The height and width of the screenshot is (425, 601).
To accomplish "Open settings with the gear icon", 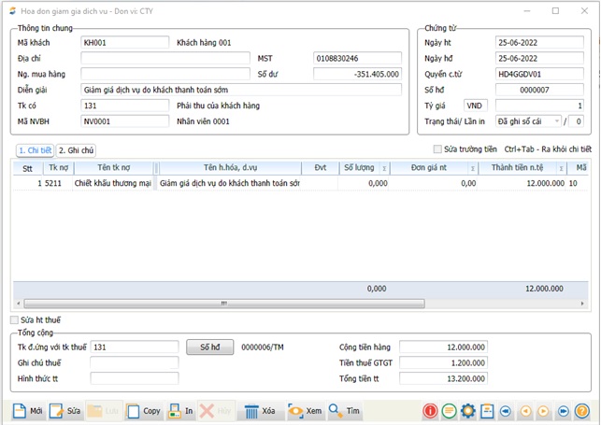I will click(x=467, y=411).
